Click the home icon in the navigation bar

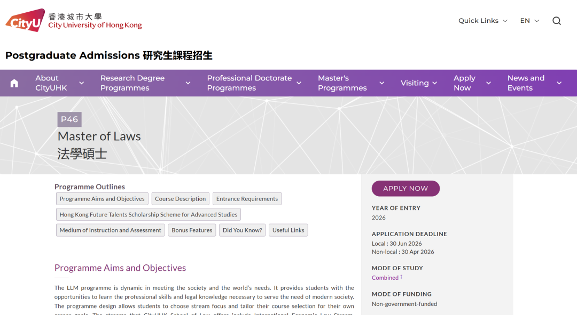click(13, 83)
